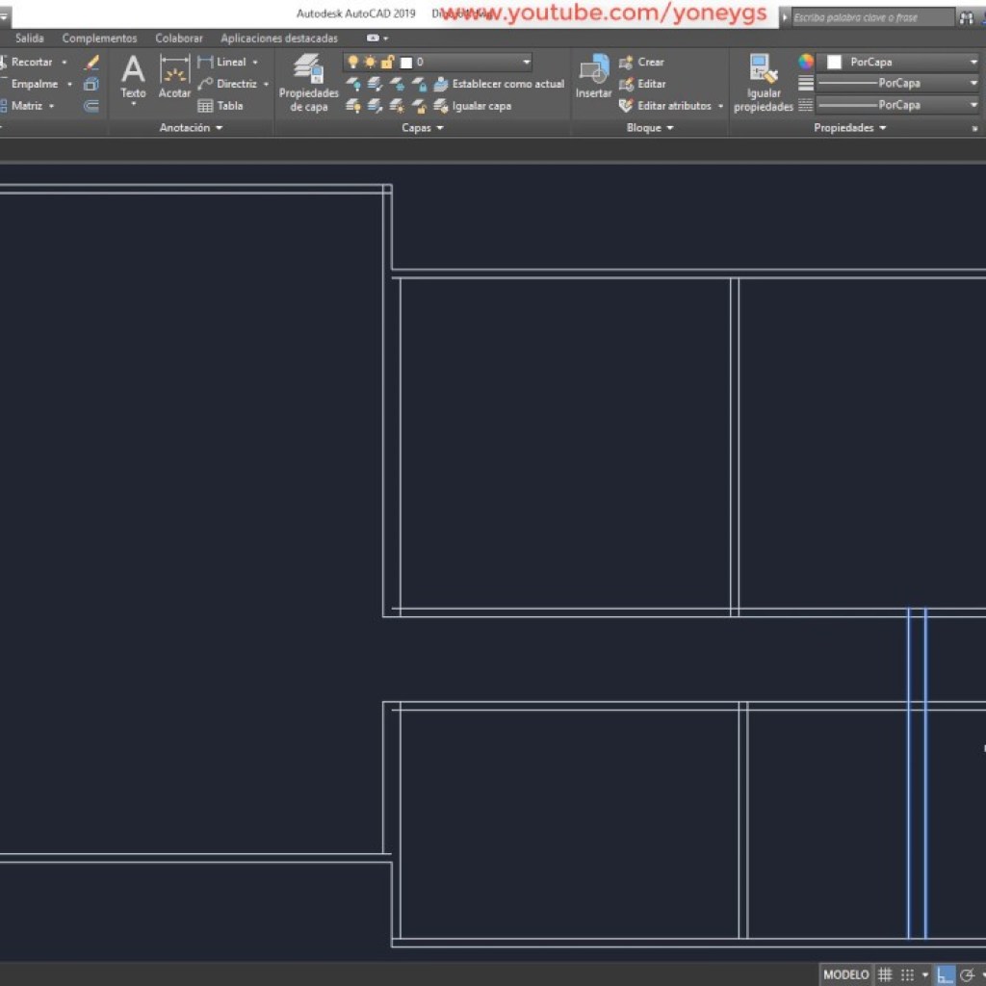Open the Complementos menu
986x986 pixels.
pyautogui.click(x=99, y=38)
